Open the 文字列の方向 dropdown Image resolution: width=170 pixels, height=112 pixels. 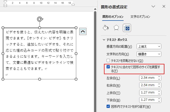[149, 54]
